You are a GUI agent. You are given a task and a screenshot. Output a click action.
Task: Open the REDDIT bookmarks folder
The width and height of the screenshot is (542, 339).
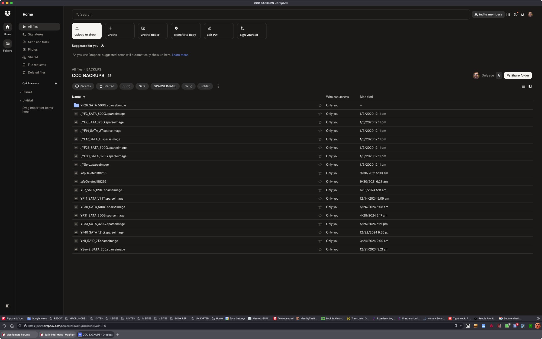[56, 318]
